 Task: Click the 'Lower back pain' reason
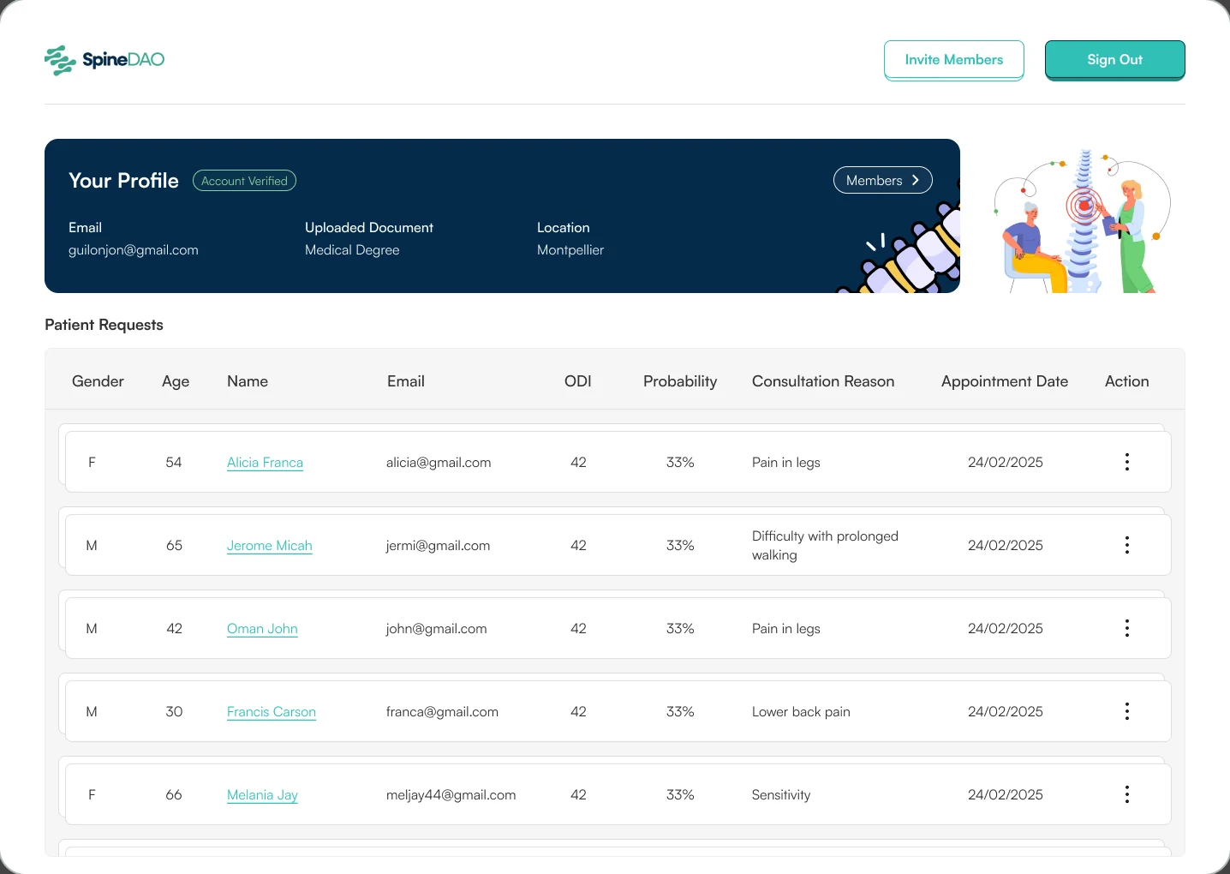(x=801, y=712)
